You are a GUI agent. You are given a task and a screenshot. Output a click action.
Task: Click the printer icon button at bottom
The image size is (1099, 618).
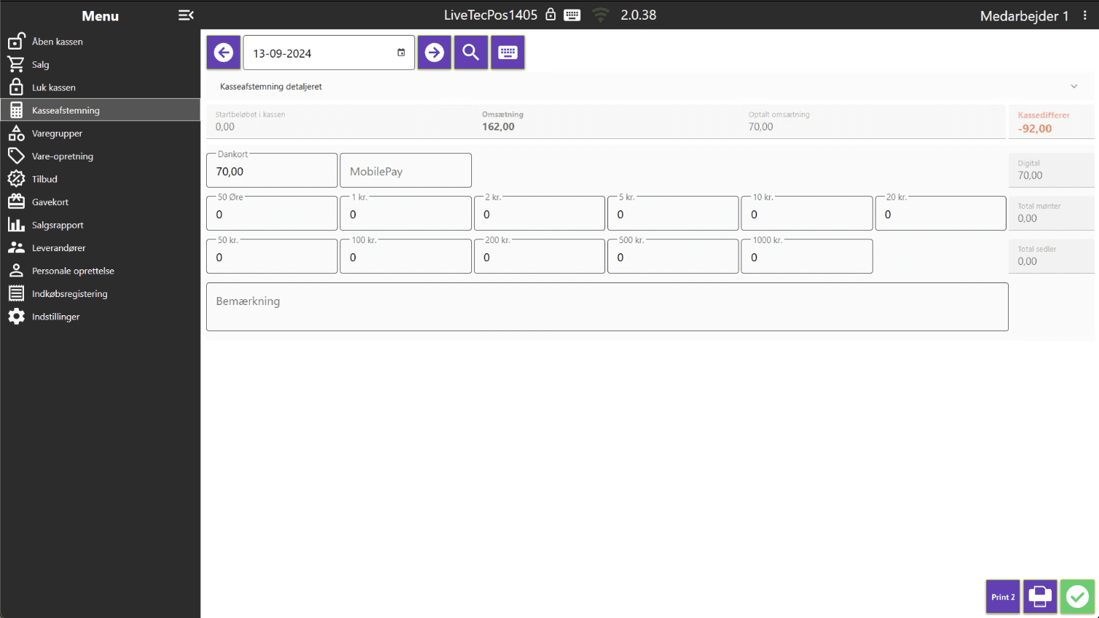tap(1040, 597)
